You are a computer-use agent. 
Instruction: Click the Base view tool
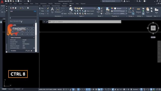coord(156,11)
